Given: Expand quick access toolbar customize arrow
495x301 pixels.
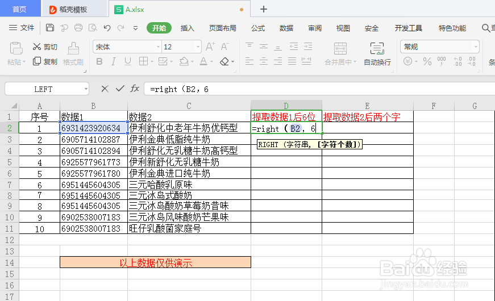Looking at the screenshot, I should pyautogui.click(x=135, y=28).
